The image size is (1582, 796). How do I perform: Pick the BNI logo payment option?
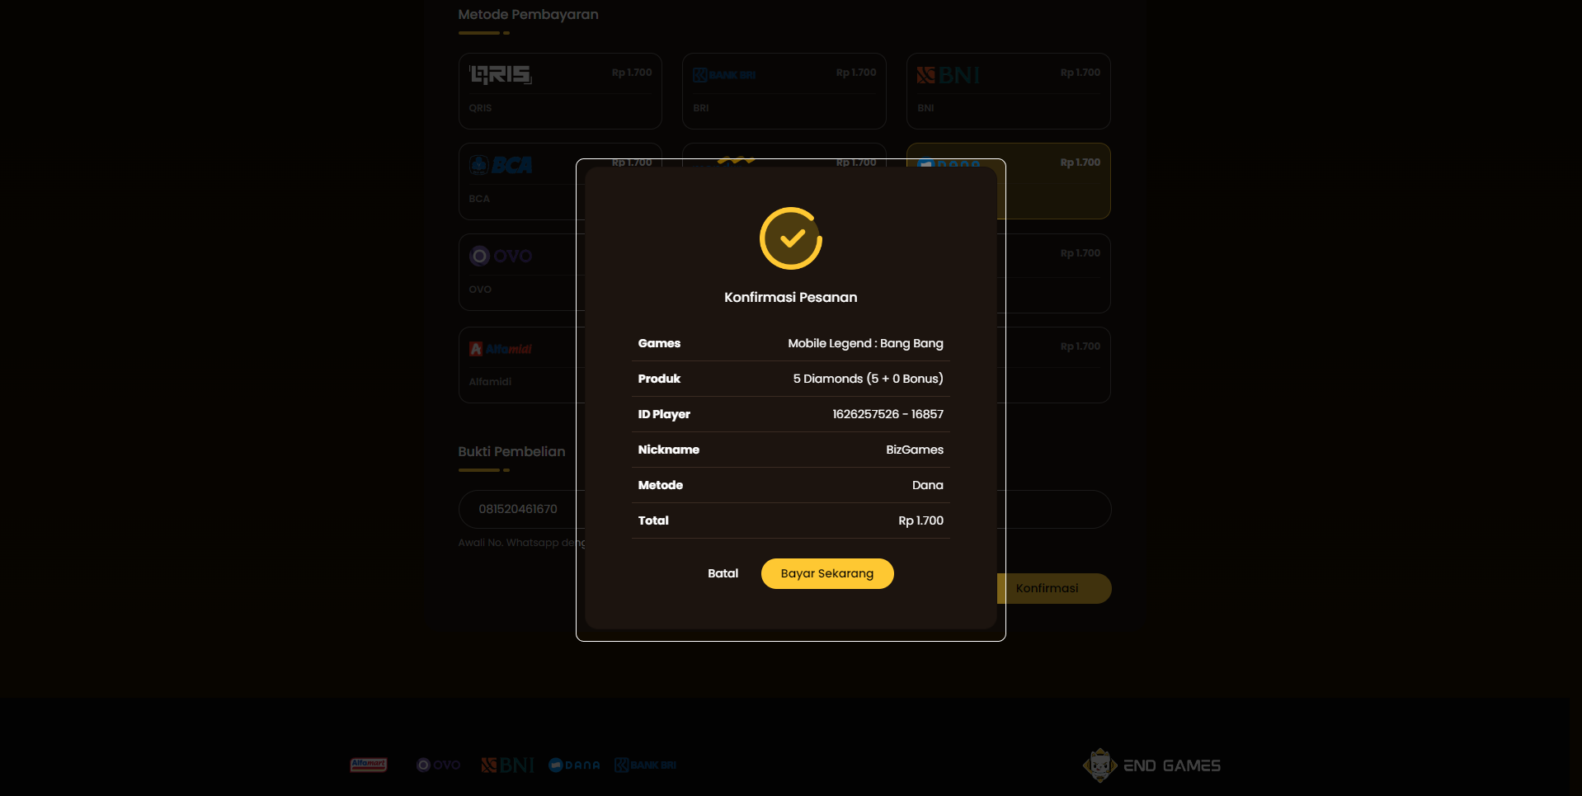coord(949,75)
